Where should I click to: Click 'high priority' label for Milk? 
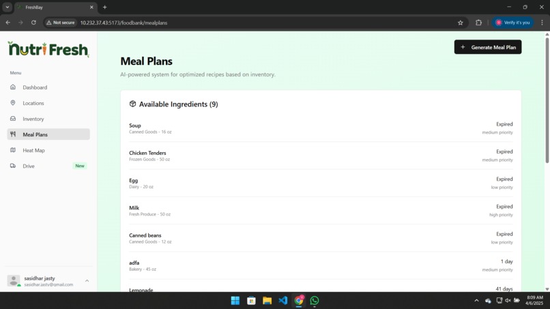tap(501, 215)
